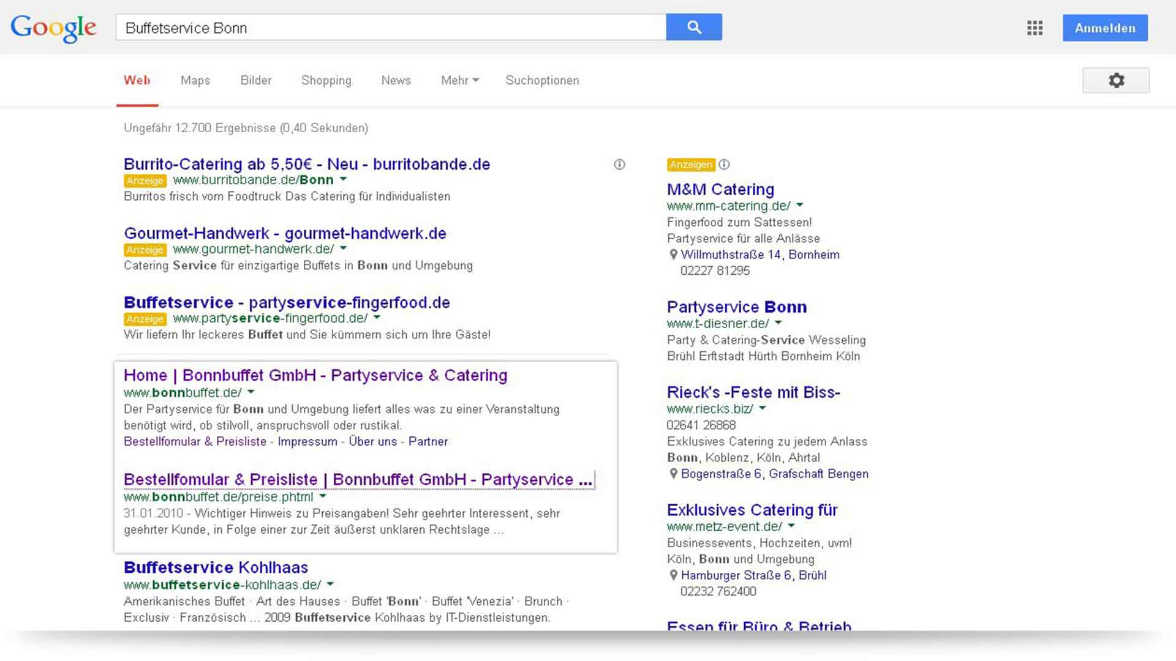Open Home | Bonnbuffet GmbH result
The width and height of the screenshot is (1176, 661).
pos(315,375)
